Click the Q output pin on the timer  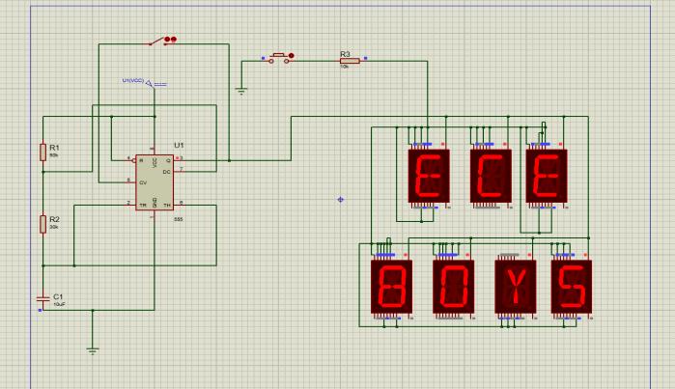point(179,160)
